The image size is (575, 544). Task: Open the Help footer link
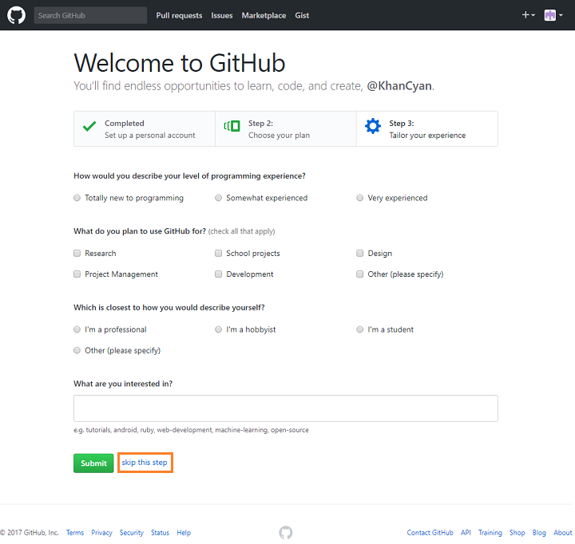tap(184, 532)
